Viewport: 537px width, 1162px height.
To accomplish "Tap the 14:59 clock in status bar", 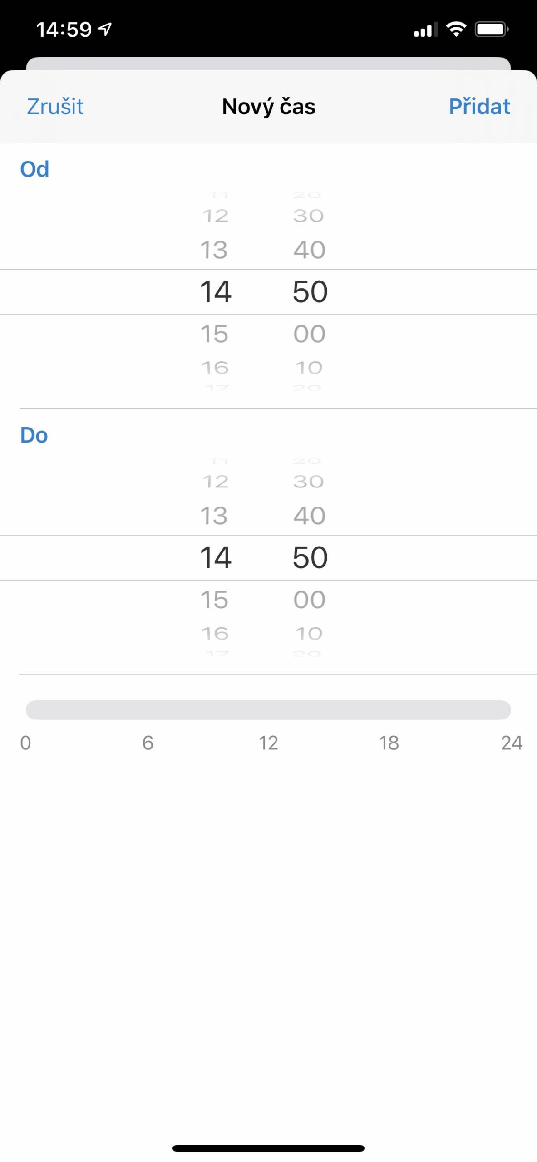I will (x=64, y=30).
